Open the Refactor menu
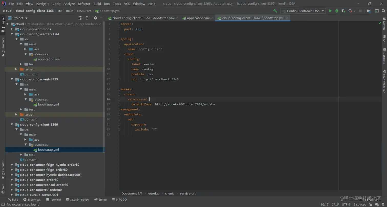 (x=84, y=4)
